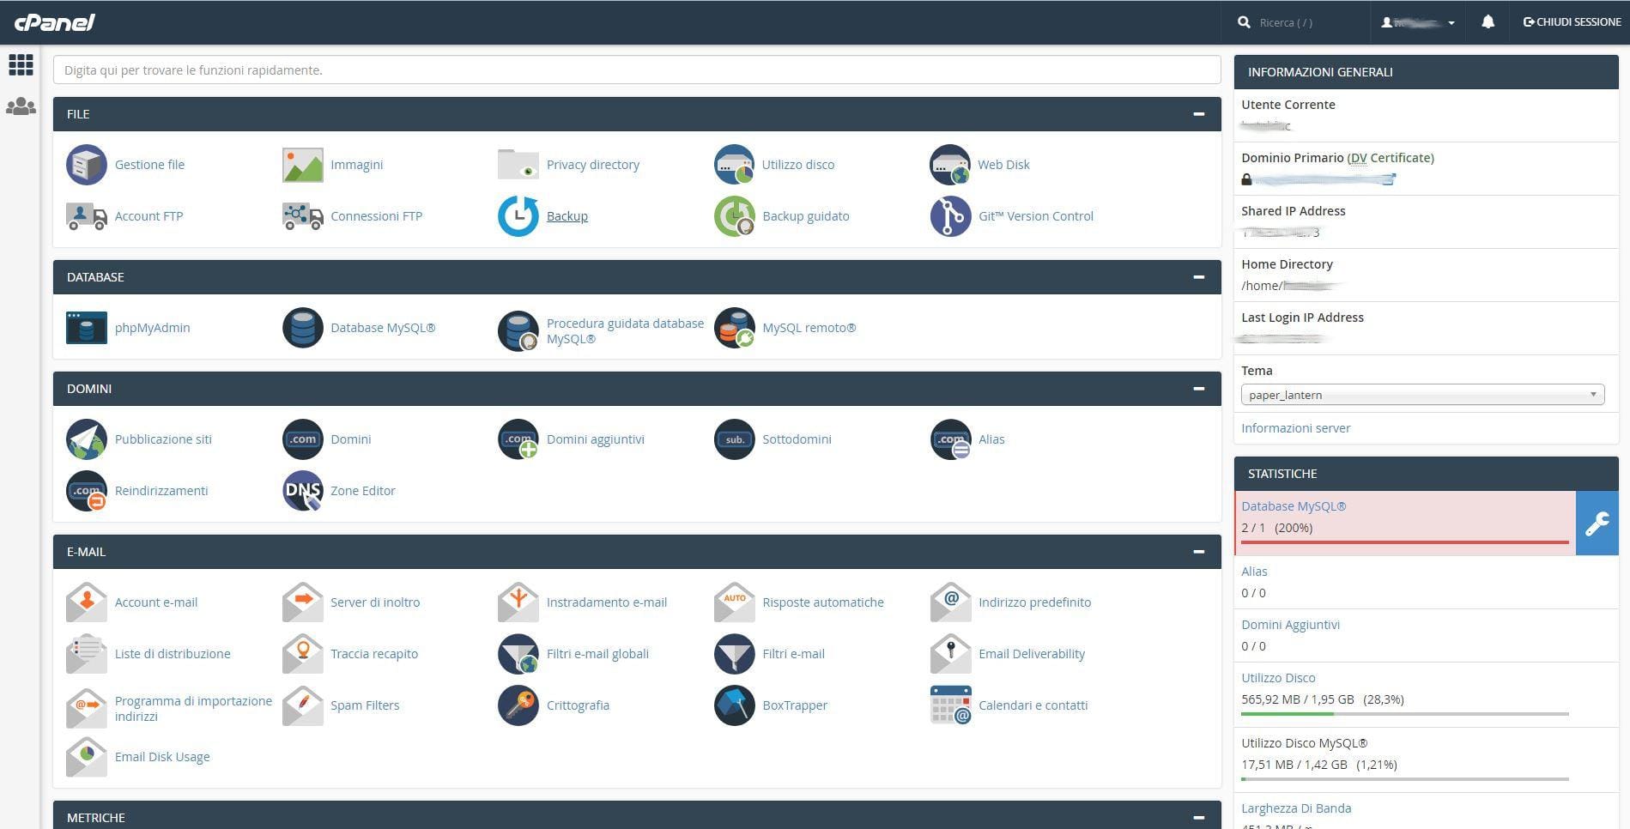Open the Informazioni server link
This screenshot has width=1630, height=829.
[x=1295, y=428]
